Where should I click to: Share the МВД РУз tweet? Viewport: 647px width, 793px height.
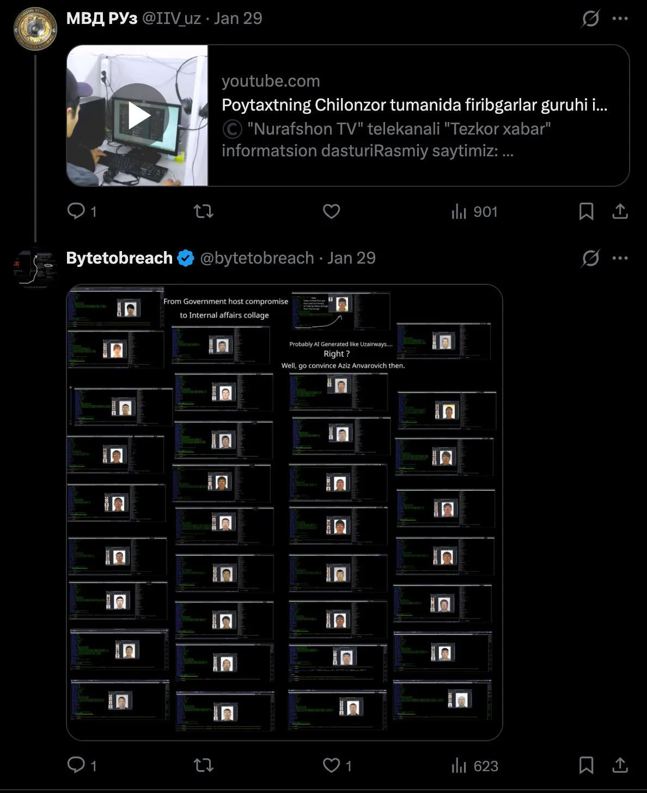click(x=620, y=211)
